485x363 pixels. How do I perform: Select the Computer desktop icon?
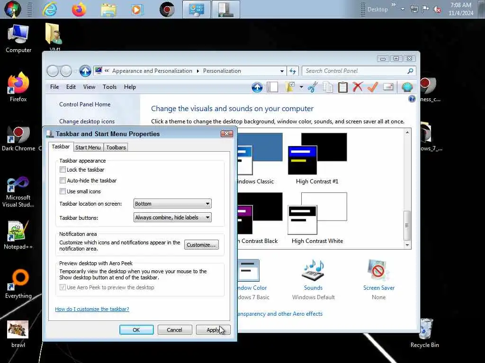click(x=18, y=39)
